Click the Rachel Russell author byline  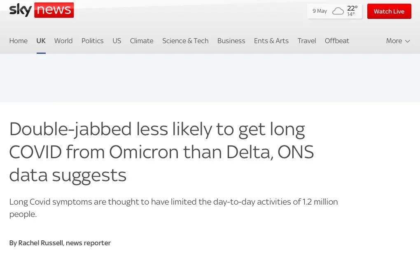click(x=41, y=243)
